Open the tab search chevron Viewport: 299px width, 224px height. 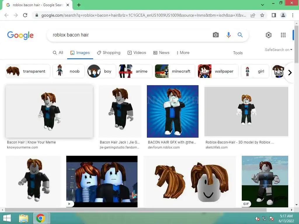coord(263,5)
